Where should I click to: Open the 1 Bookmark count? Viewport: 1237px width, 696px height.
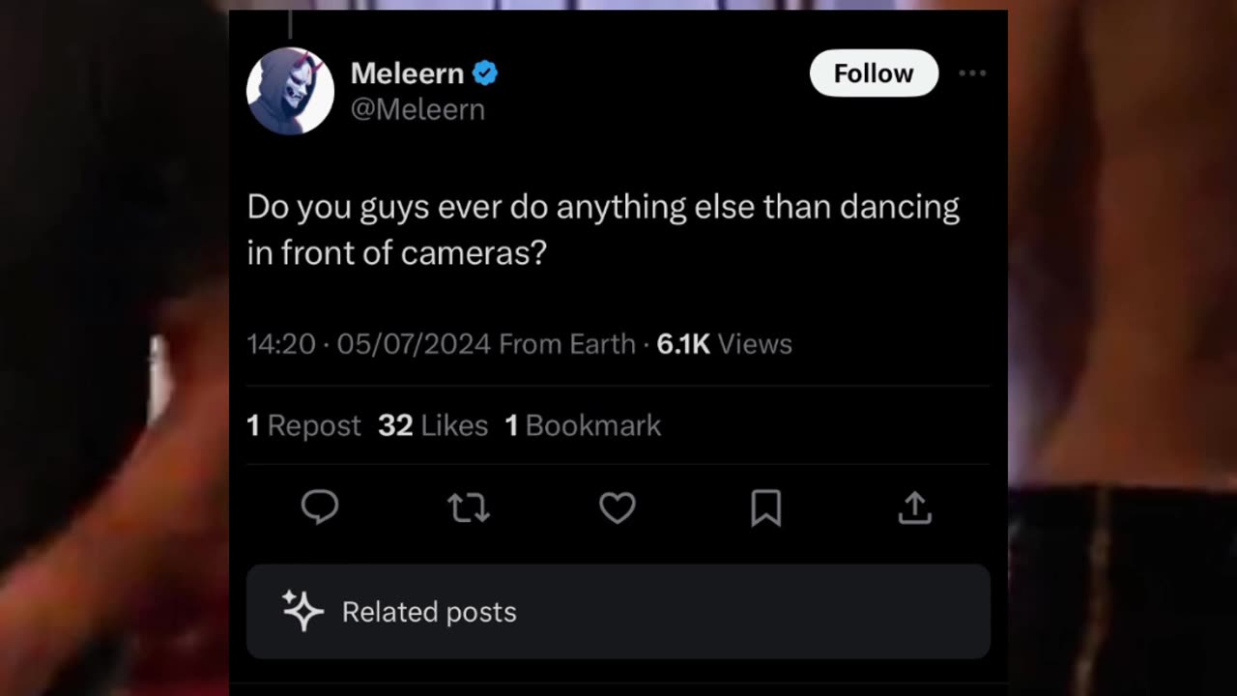tap(583, 425)
